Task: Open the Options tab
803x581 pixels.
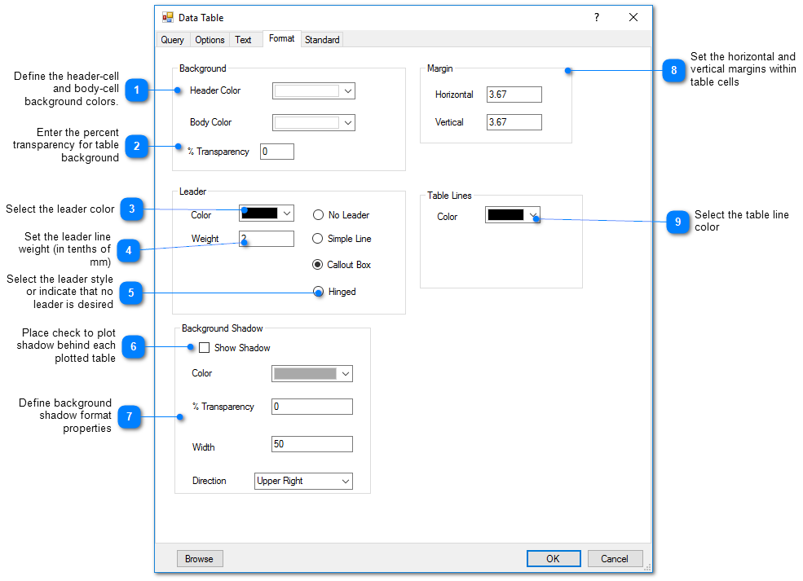Action: coord(210,39)
